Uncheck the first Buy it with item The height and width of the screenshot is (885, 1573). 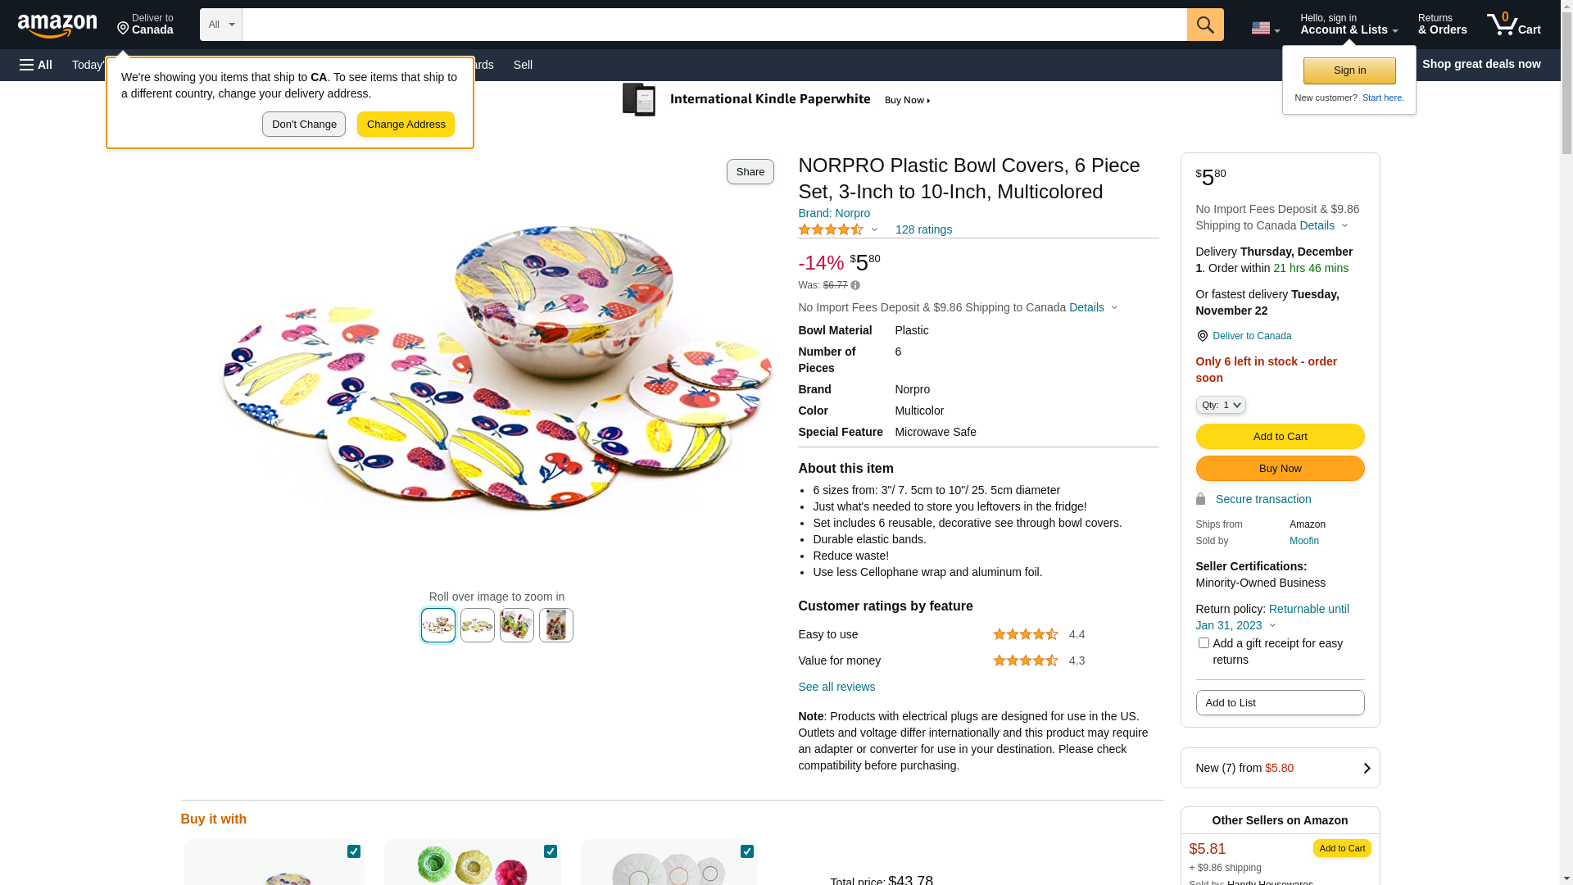pyautogui.click(x=354, y=852)
